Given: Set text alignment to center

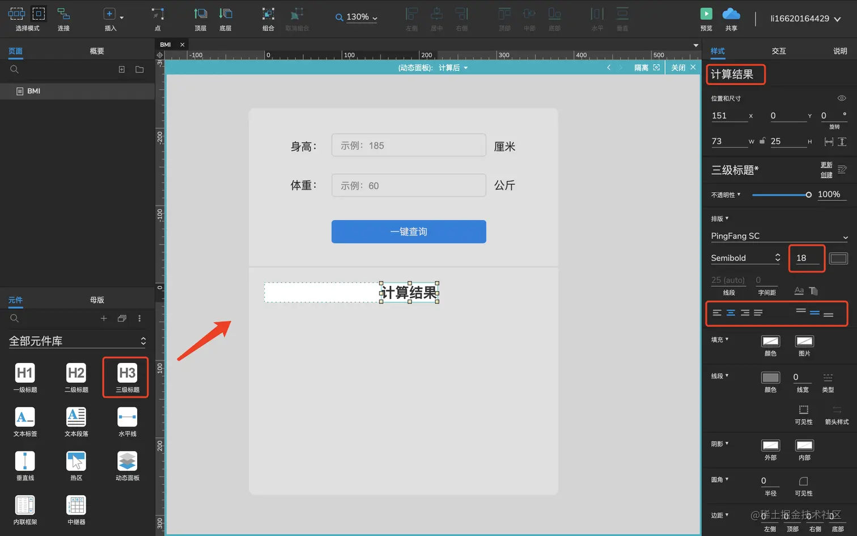Looking at the screenshot, I should [731, 313].
